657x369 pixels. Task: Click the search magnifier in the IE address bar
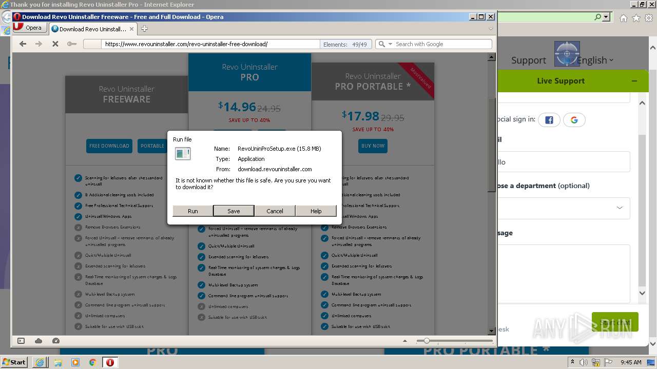[x=597, y=17]
